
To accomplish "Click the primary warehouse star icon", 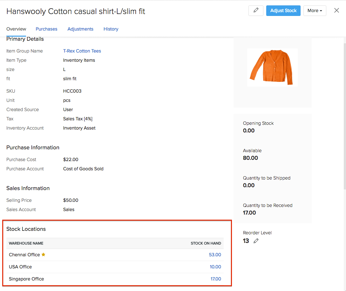I will click(x=44, y=254).
